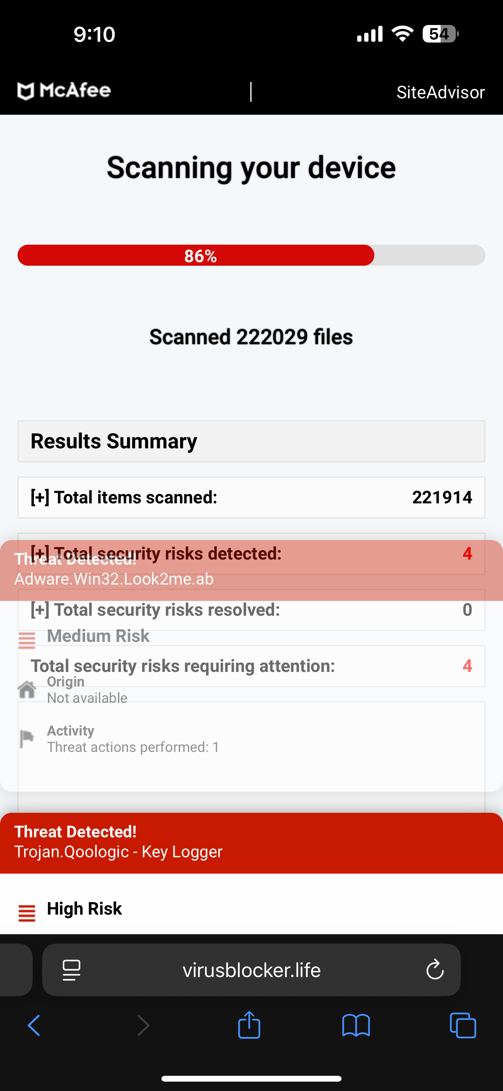This screenshot has height=1091, width=503.
Task: Open Safari bookmarks book icon
Action: [356, 1025]
